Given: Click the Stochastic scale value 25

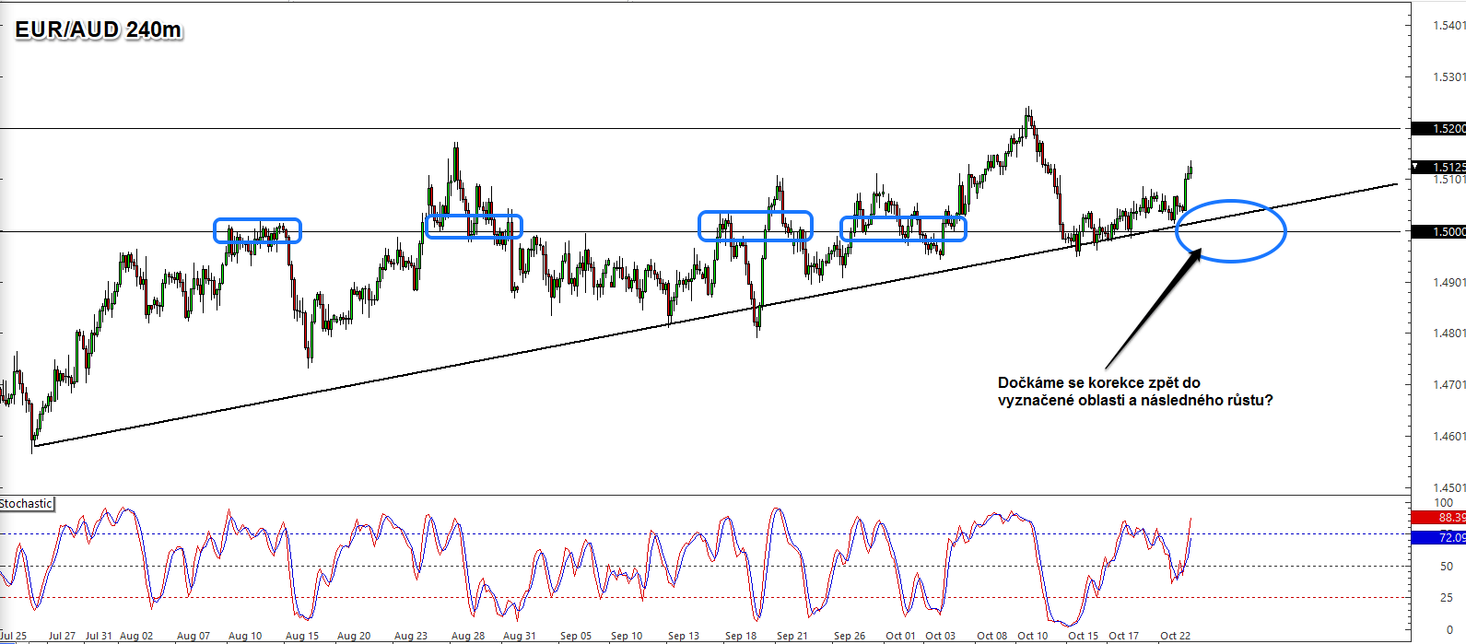Looking at the screenshot, I should (1447, 598).
